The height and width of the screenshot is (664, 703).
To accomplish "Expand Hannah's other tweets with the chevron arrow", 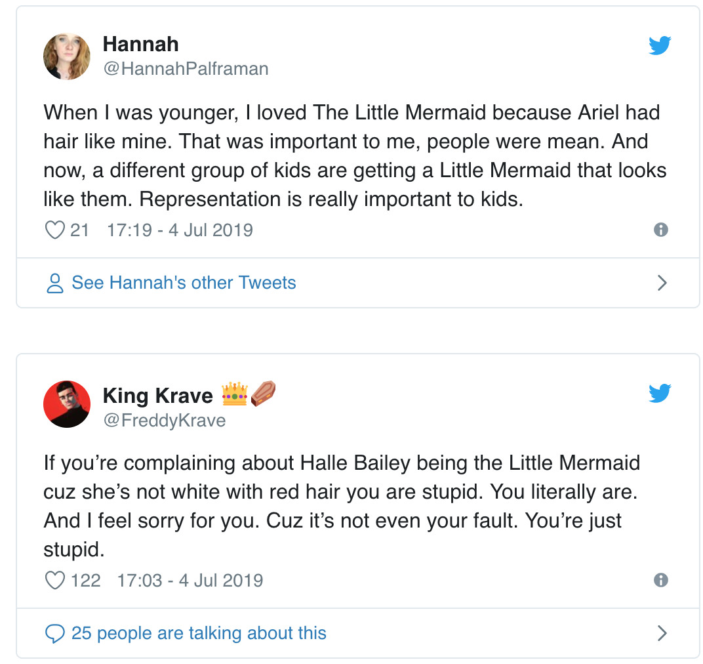I will click(x=662, y=283).
